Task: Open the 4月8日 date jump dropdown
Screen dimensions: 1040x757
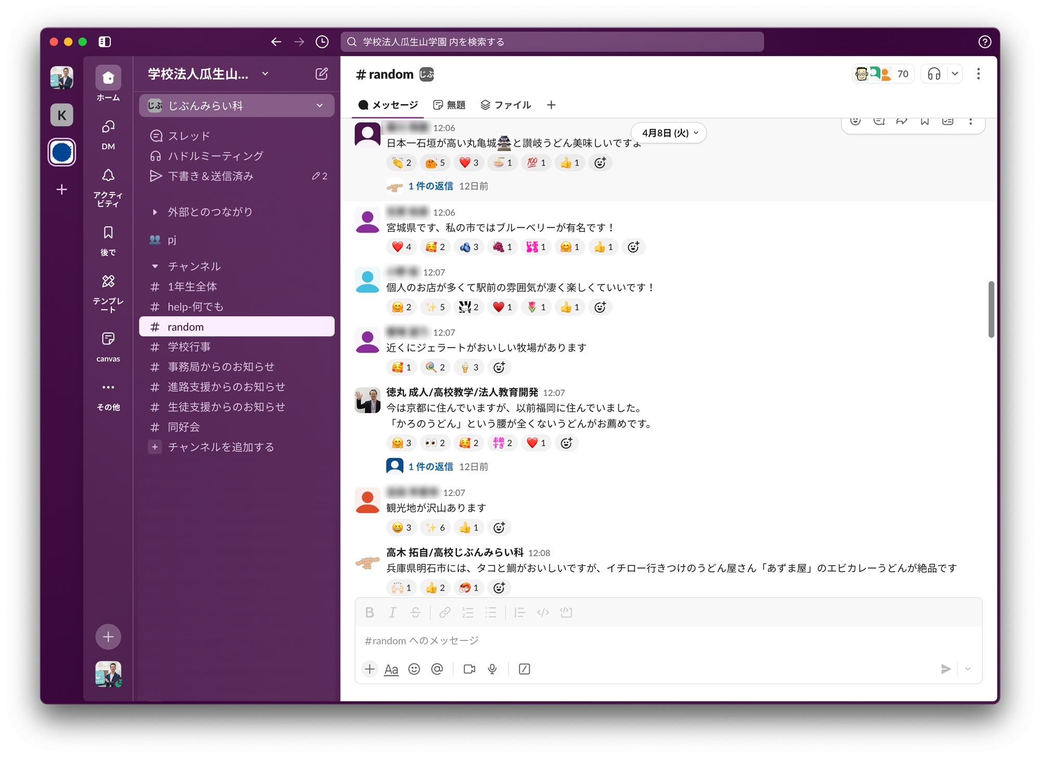Action: point(669,133)
